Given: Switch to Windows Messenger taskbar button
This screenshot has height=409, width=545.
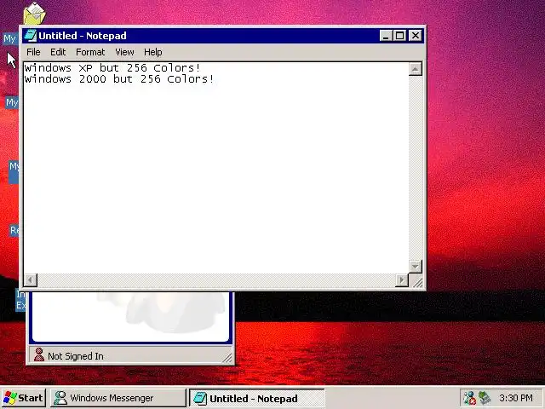Looking at the screenshot, I should click(118, 398).
